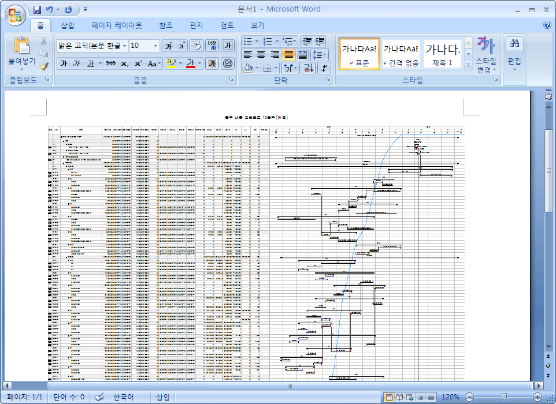Click the zoom slider handle
The width and height of the screenshot is (556, 404).
[504, 397]
